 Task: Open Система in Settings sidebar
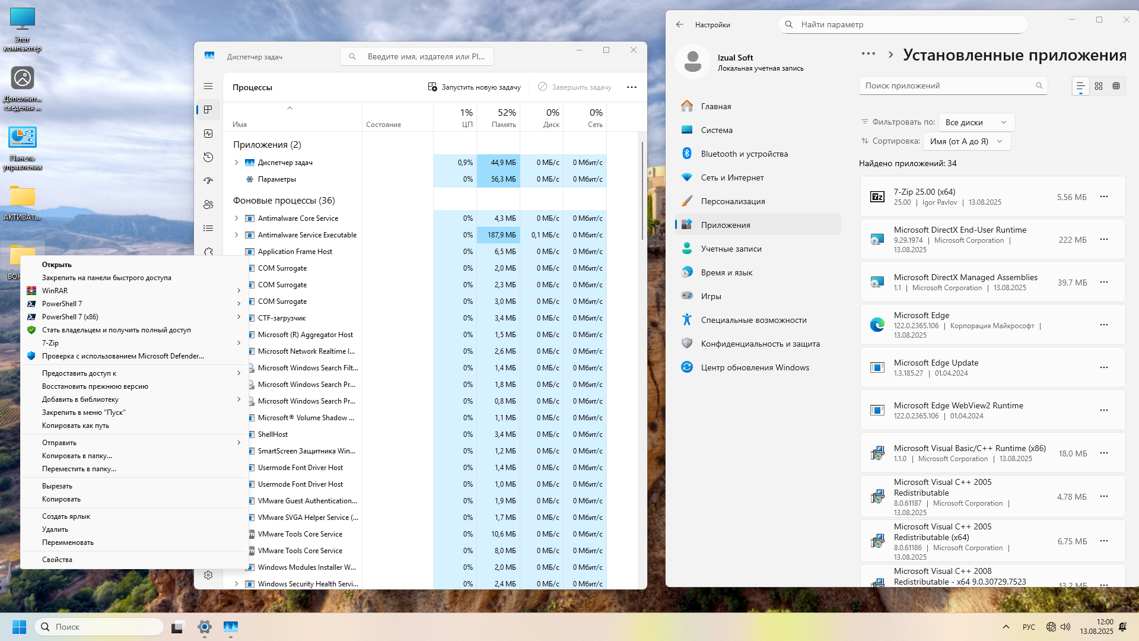[758, 130]
